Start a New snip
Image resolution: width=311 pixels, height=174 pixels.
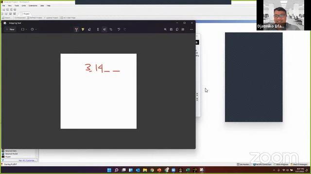click(x=10, y=29)
